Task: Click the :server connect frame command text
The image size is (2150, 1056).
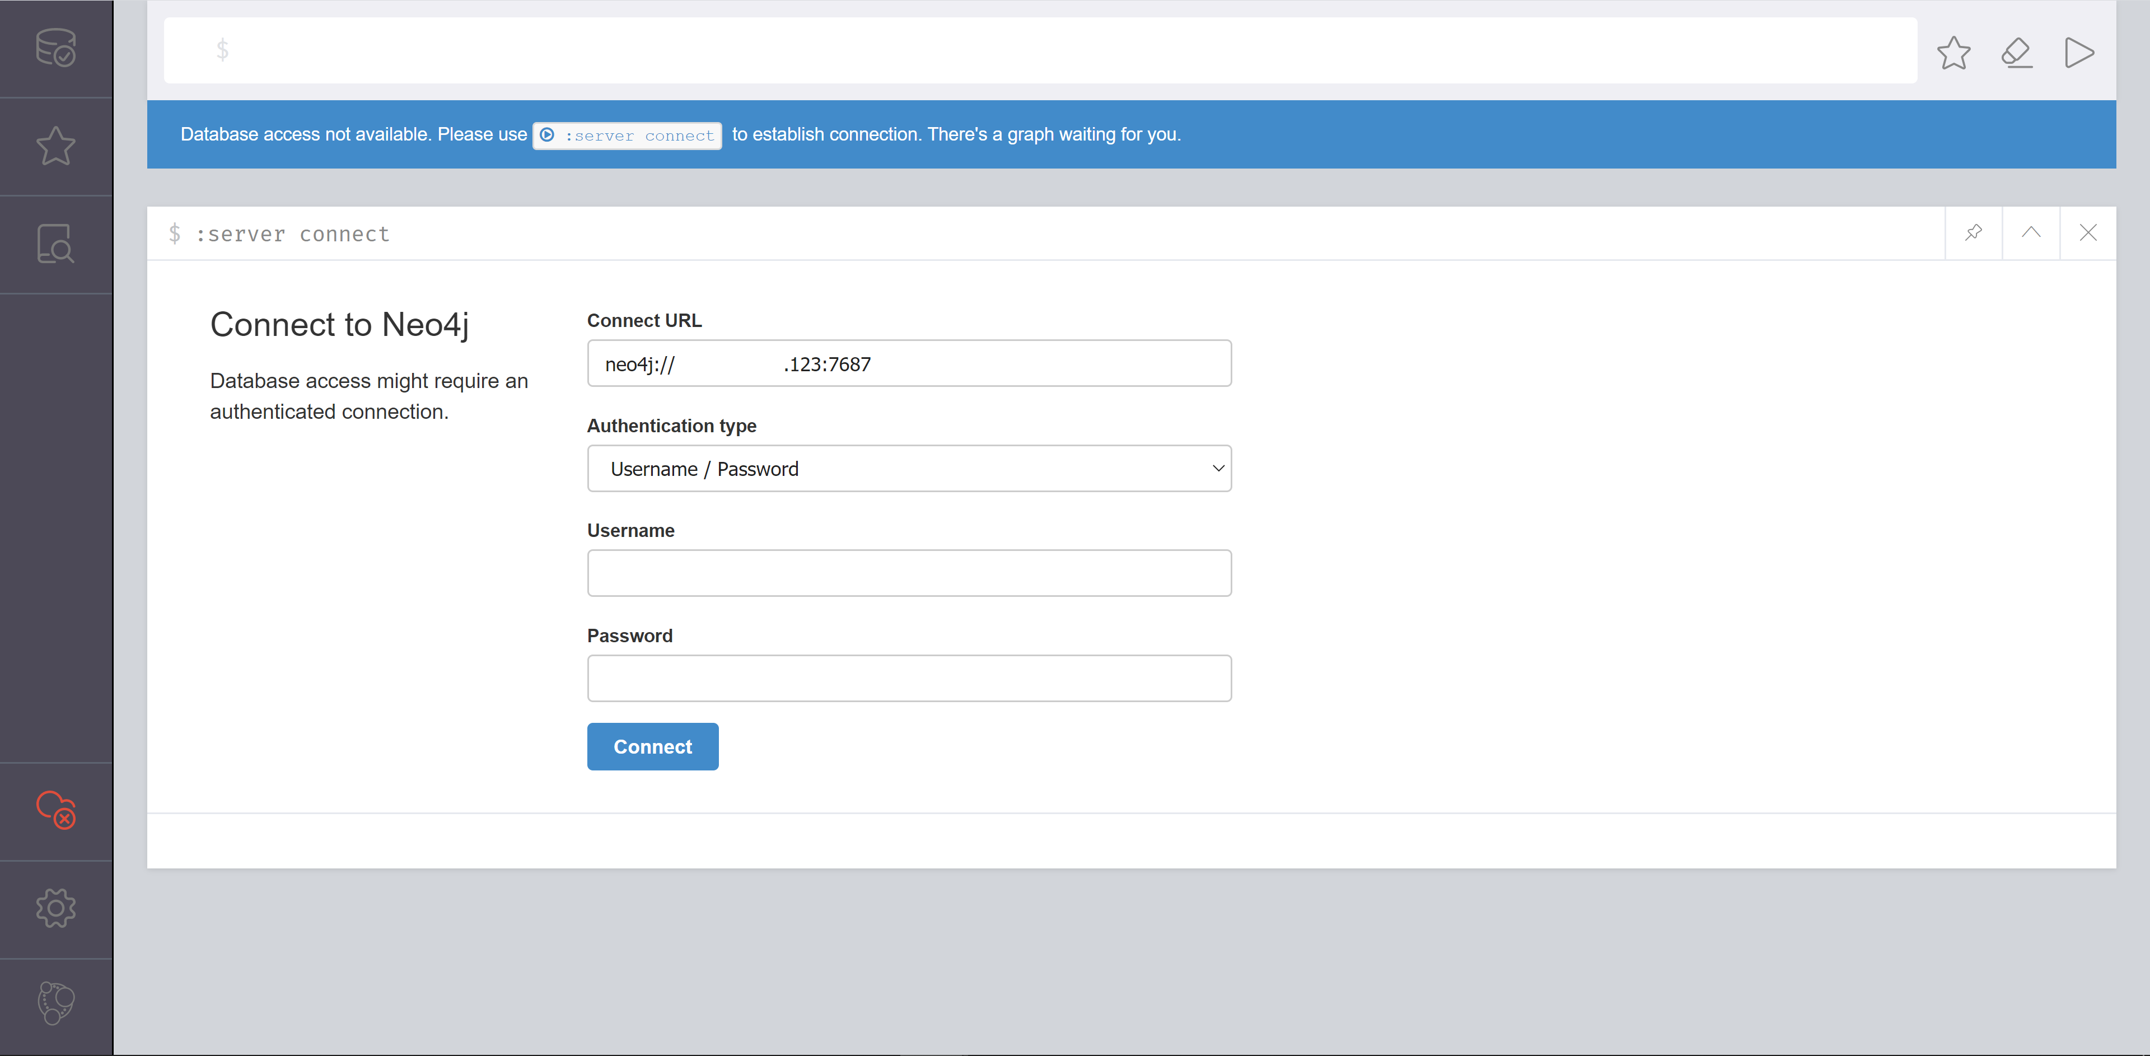Action: click(292, 235)
